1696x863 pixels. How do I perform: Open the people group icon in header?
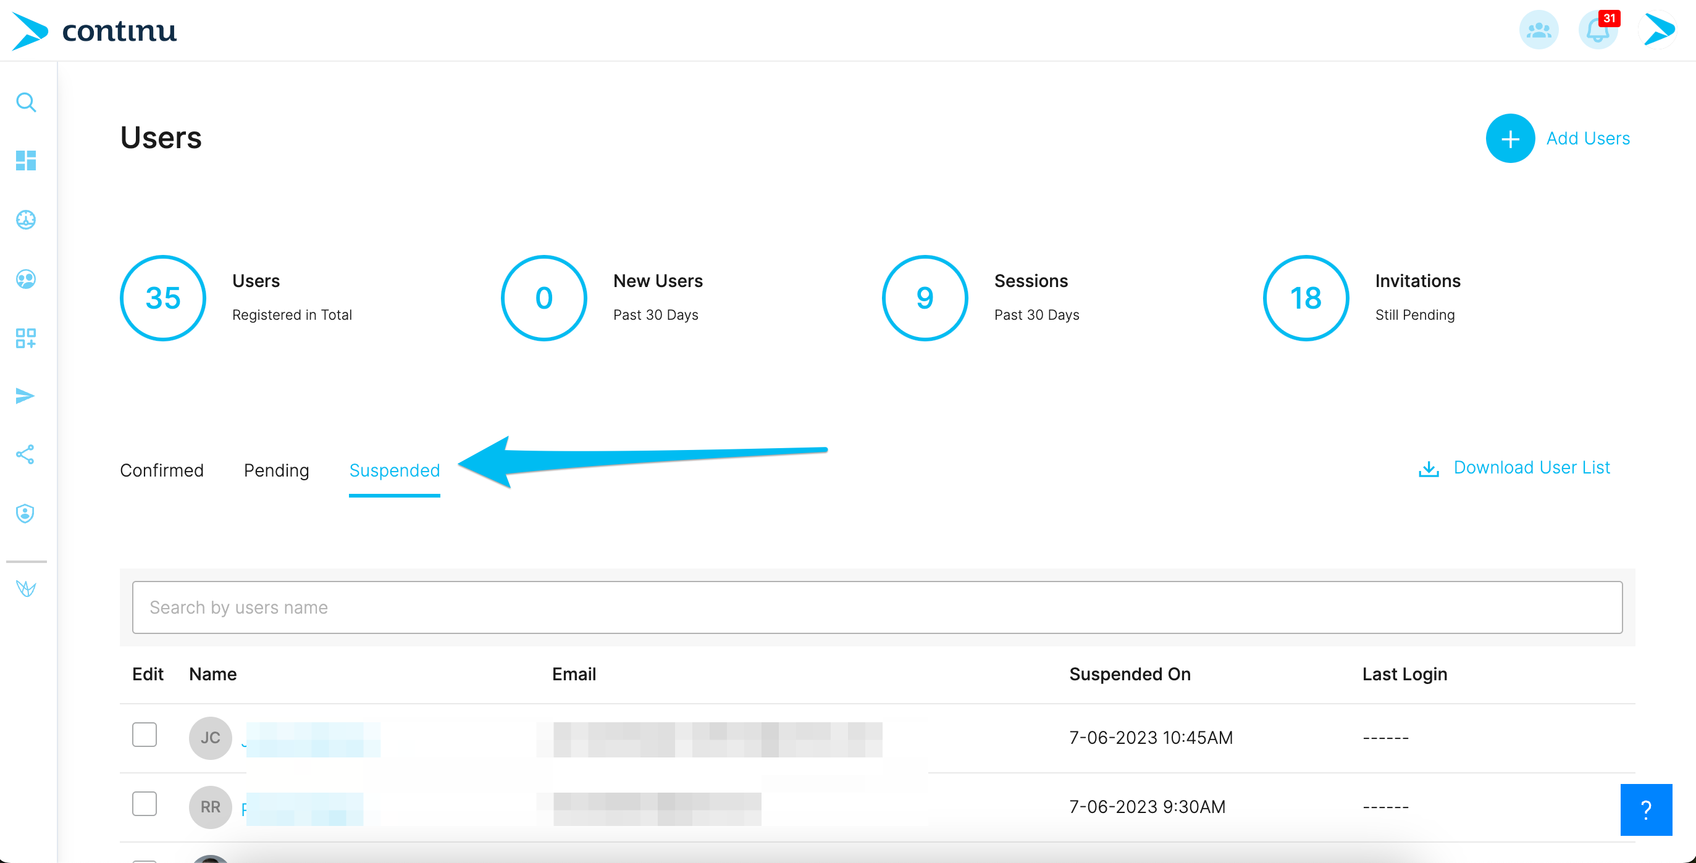(1539, 30)
